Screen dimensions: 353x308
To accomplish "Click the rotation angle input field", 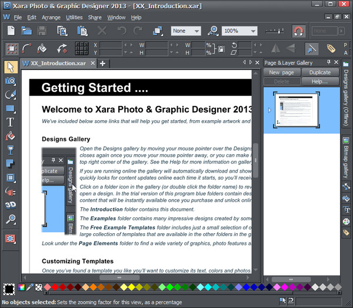I will pos(245,45).
